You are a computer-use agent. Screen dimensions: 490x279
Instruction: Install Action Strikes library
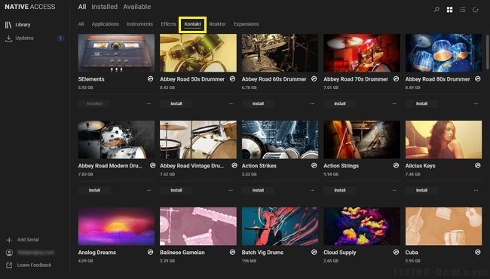[258, 190]
